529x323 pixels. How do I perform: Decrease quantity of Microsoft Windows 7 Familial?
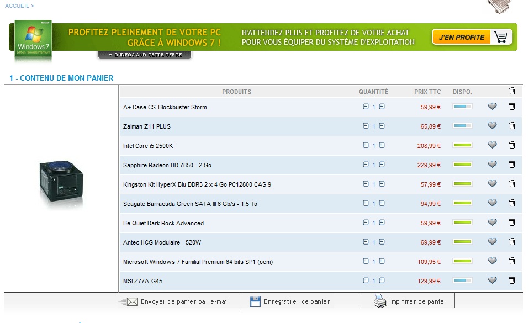click(366, 261)
